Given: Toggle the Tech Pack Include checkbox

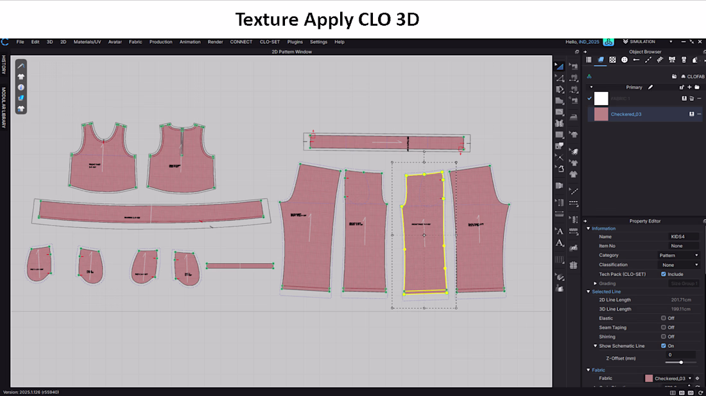Looking at the screenshot, I should 663,274.
